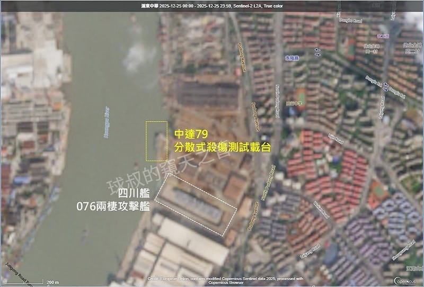The height and width of the screenshot is (287, 424).
Task: Click the white 四川艦 annotation label
Action: pyautogui.click(x=134, y=193)
